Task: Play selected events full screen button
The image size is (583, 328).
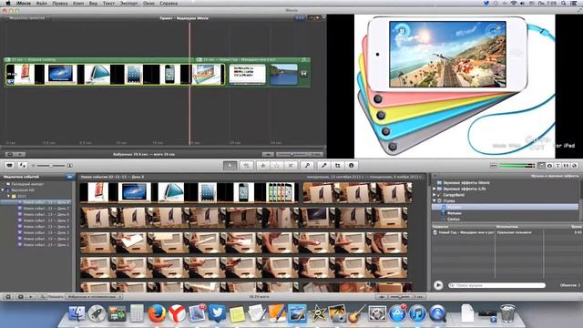Action: [x=20, y=297]
